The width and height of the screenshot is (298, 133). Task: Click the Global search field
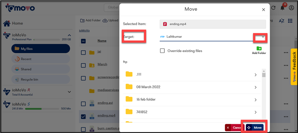[x=112, y=8]
